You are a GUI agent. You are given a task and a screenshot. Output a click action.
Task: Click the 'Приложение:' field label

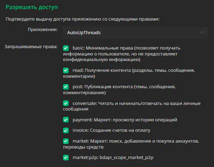point(42,30)
